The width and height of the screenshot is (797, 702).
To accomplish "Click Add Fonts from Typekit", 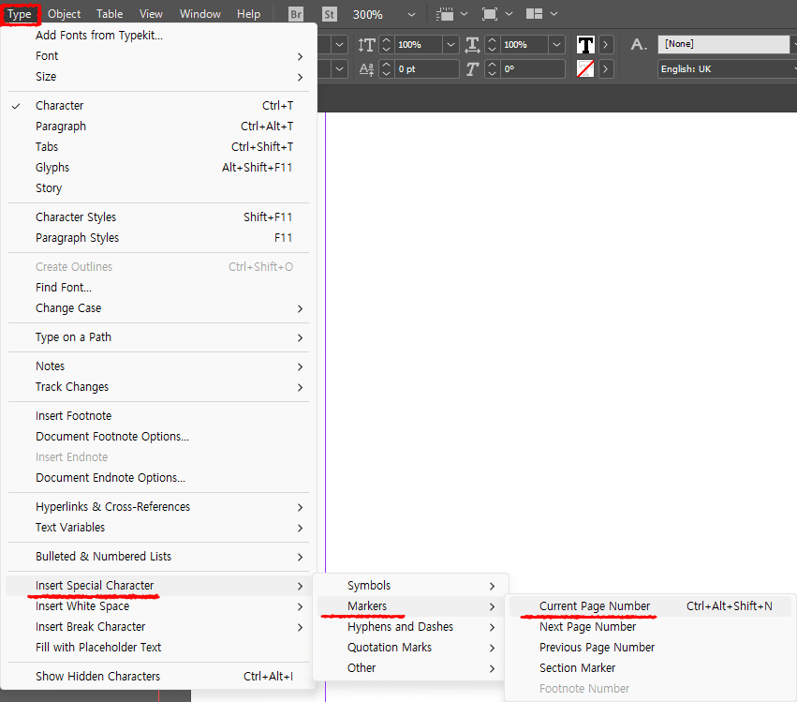I will tap(97, 35).
